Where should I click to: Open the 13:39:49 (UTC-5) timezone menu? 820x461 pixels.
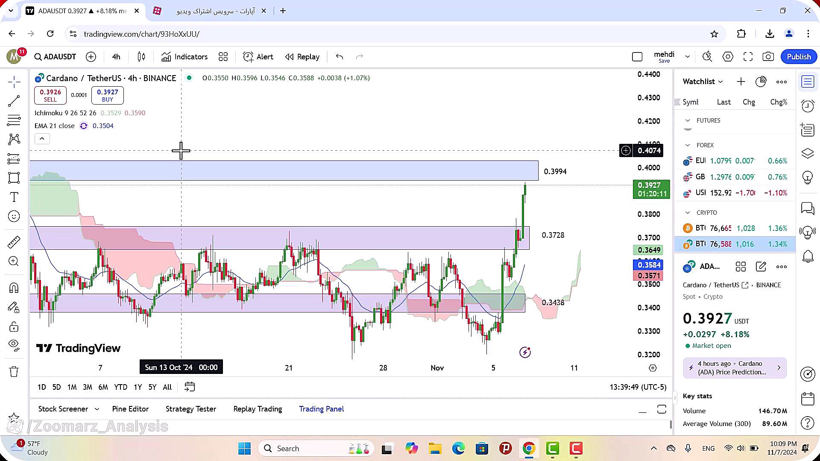click(x=638, y=387)
